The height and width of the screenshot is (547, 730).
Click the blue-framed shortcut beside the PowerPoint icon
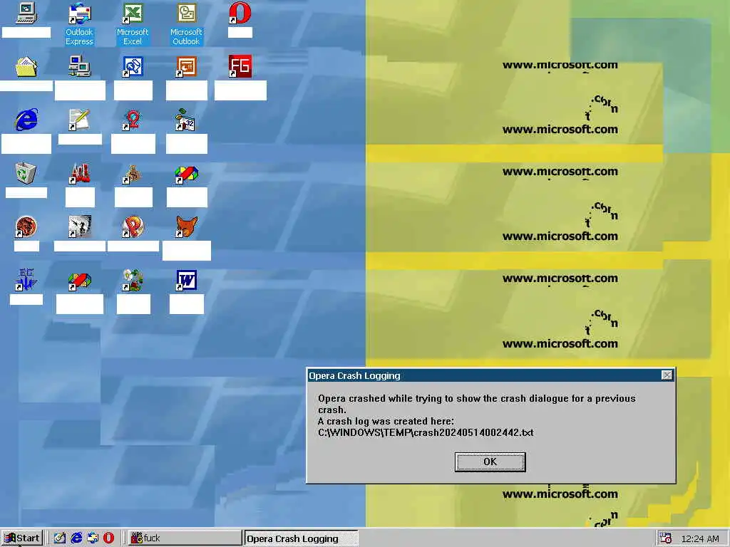[x=133, y=66]
